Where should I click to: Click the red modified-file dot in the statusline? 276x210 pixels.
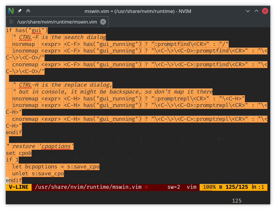(x=146, y=187)
